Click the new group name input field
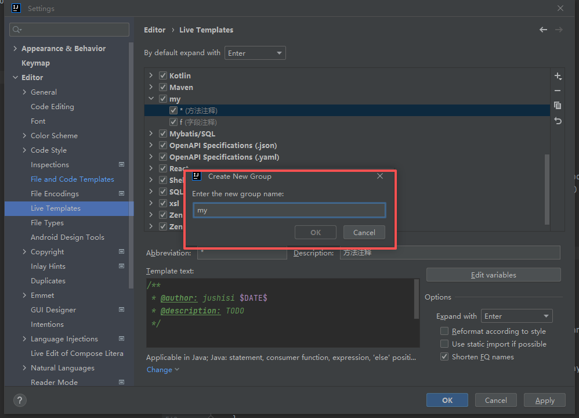The image size is (579, 418). (289, 210)
